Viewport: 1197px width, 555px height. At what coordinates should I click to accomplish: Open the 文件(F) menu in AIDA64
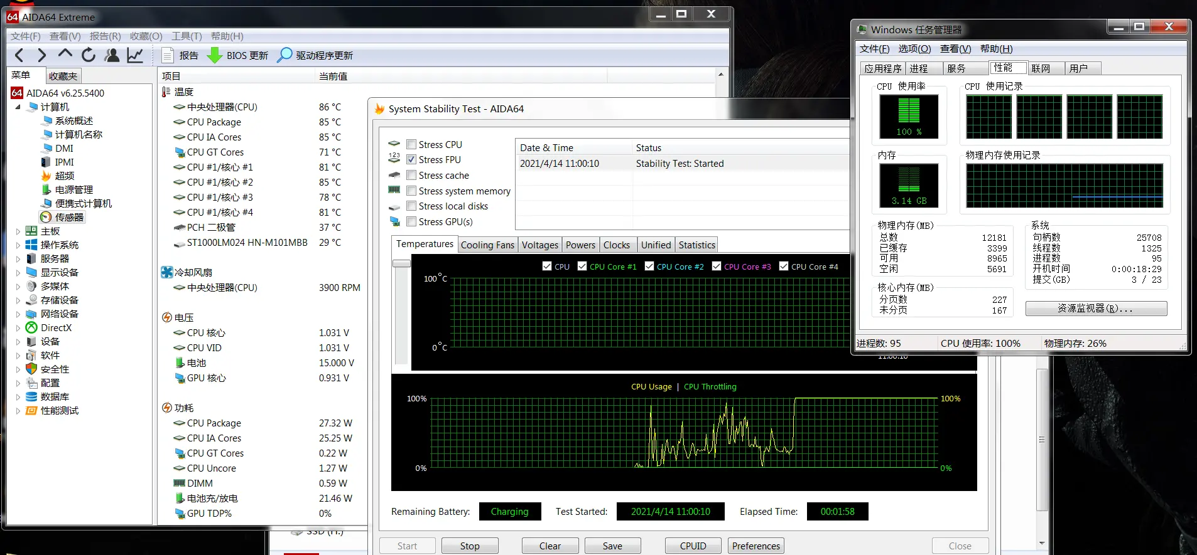(x=26, y=36)
